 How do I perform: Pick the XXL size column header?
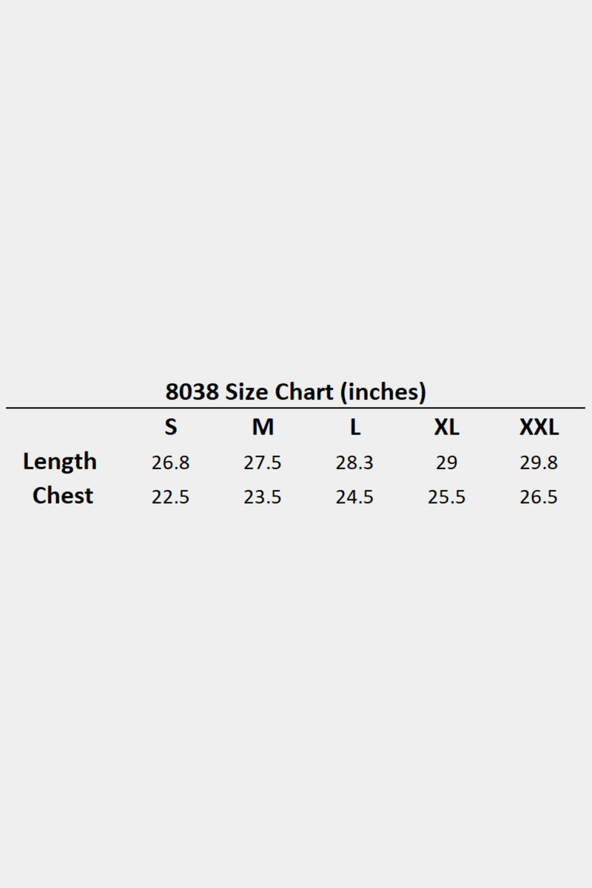539,427
